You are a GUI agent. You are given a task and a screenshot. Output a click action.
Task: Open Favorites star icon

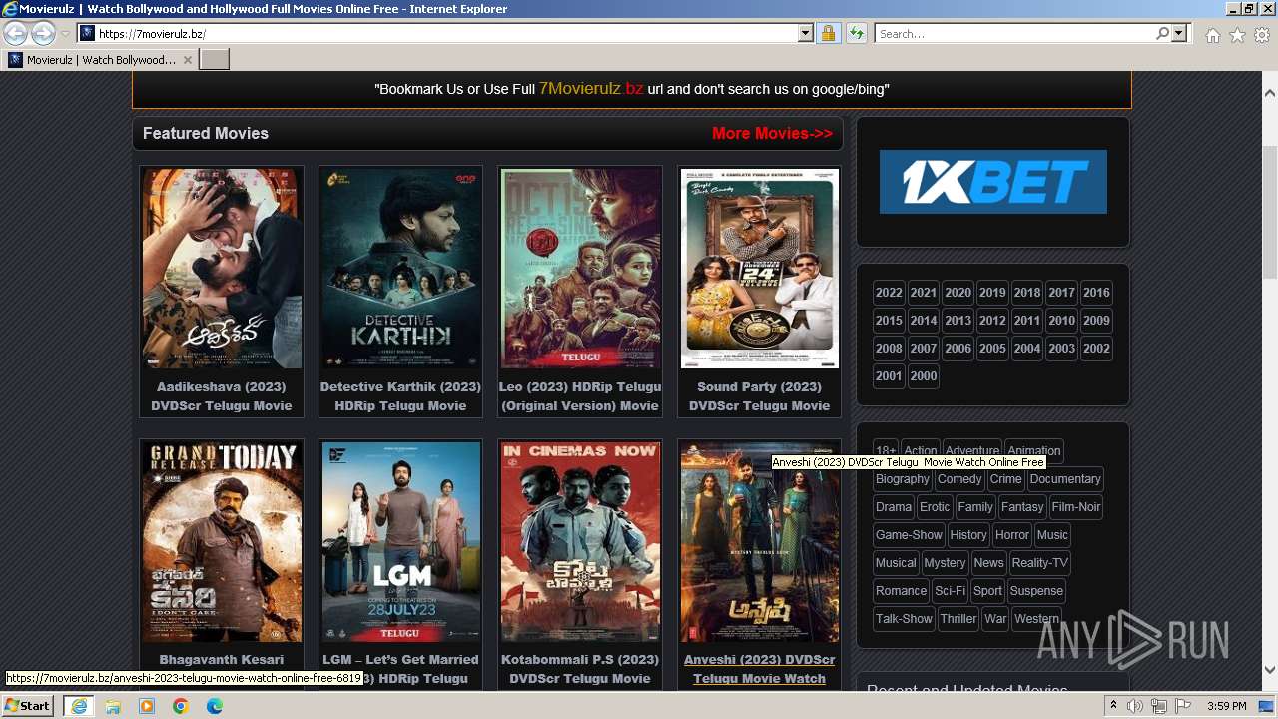1237,35
